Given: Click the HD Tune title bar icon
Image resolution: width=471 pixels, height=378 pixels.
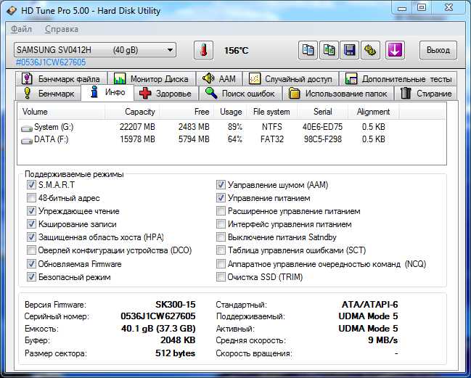Looking at the screenshot, I should pyautogui.click(x=12, y=11).
